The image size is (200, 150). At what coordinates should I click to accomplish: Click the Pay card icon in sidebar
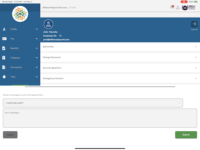[4, 39]
